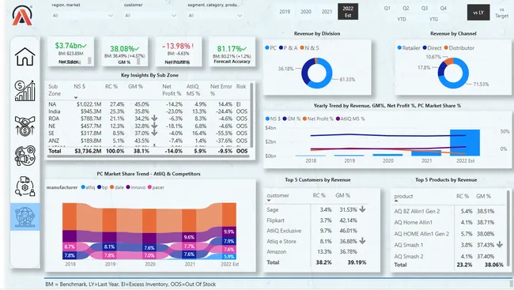This screenshot has width=514, height=290.
Task: Toggle the vs Target comparison
Action: pos(502,13)
